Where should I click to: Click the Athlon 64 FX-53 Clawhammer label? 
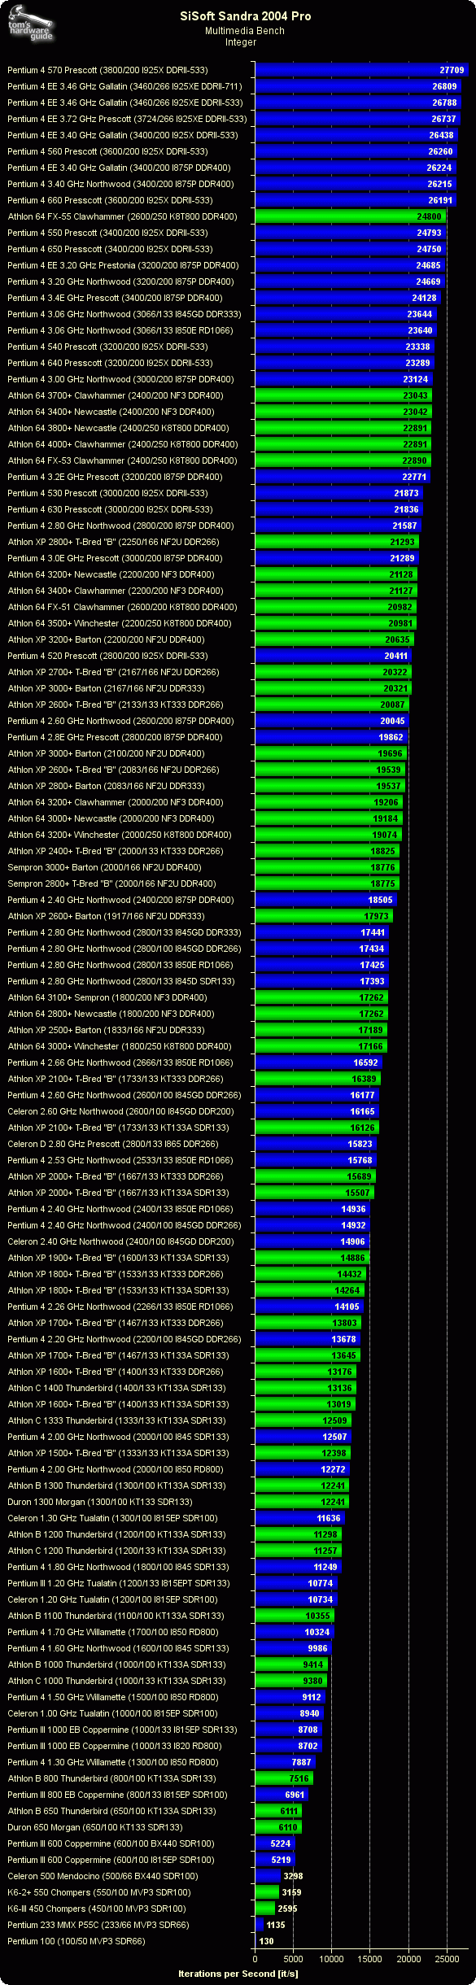tap(123, 460)
